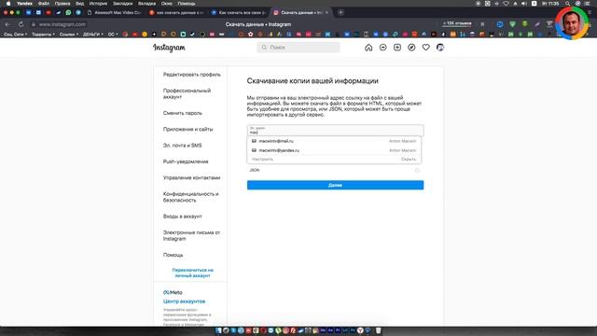Viewport: 597px width, 336px height.
Task: Go to Instagram home feed icon
Action: (x=368, y=48)
